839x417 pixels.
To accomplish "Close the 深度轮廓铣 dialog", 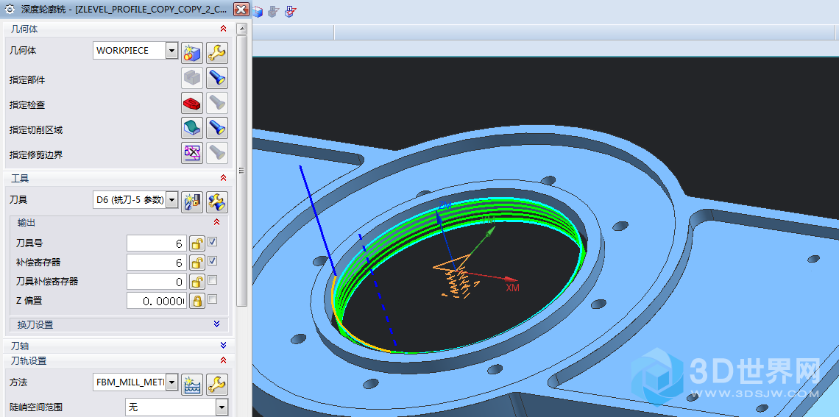I will pyautogui.click(x=241, y=9).
